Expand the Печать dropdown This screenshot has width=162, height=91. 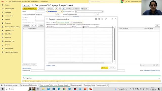coord(85,9)
